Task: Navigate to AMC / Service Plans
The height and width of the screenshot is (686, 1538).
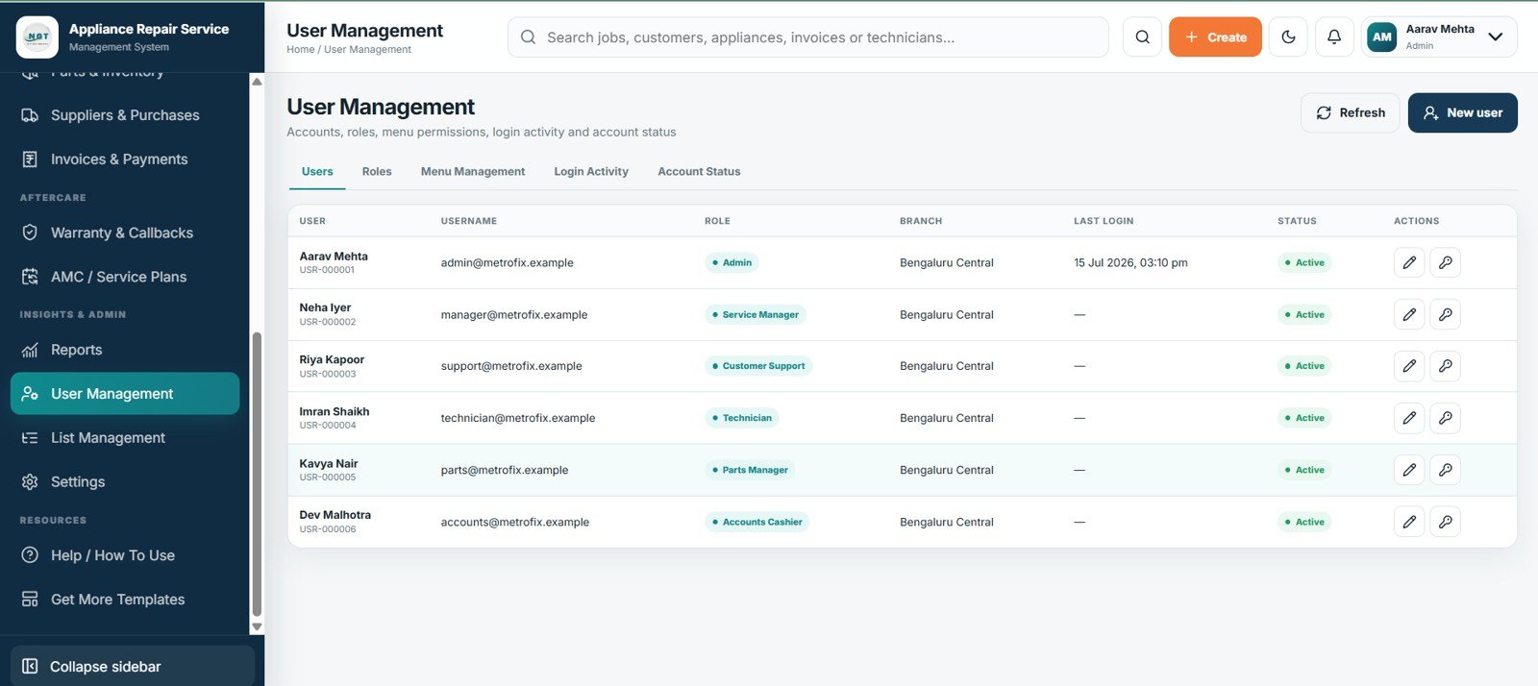Action: pyautogui.click(x=125, y=277)
